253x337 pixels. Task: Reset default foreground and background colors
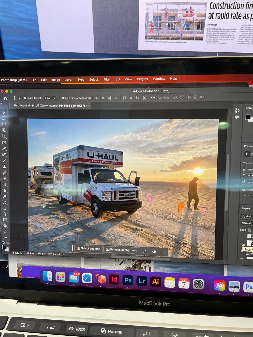(x=3, y=242)
